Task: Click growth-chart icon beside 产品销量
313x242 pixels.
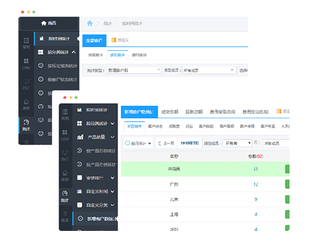Action: pos(80,137)
